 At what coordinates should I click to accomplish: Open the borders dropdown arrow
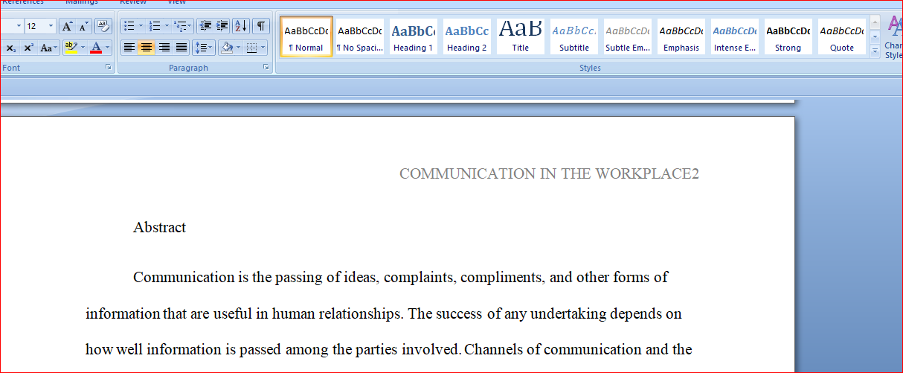pyautogui.click(x=264, y=48)
